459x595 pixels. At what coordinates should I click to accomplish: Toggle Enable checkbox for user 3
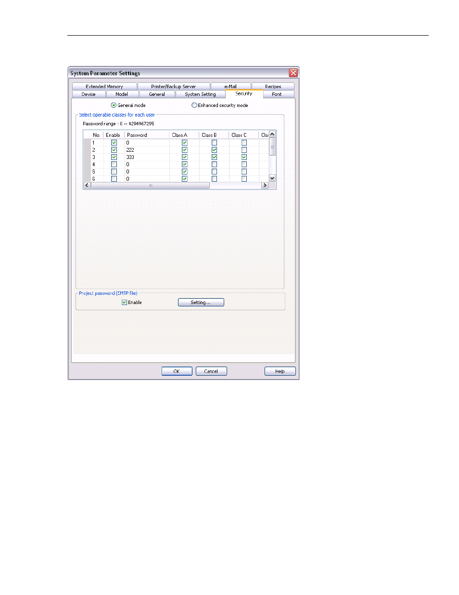tap(114, 157)
